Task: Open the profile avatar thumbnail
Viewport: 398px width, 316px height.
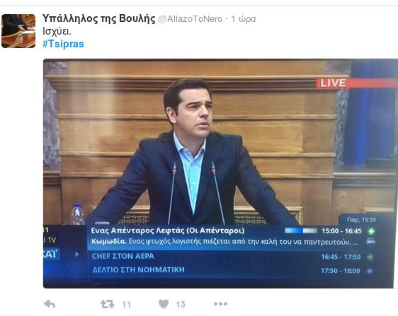Action: (x=18, y=31)
